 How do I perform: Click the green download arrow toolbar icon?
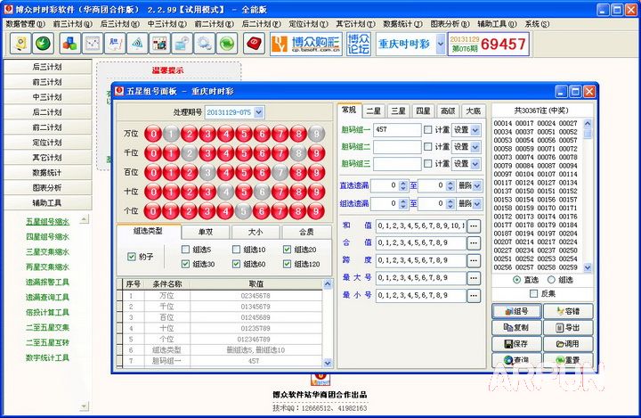43,44
